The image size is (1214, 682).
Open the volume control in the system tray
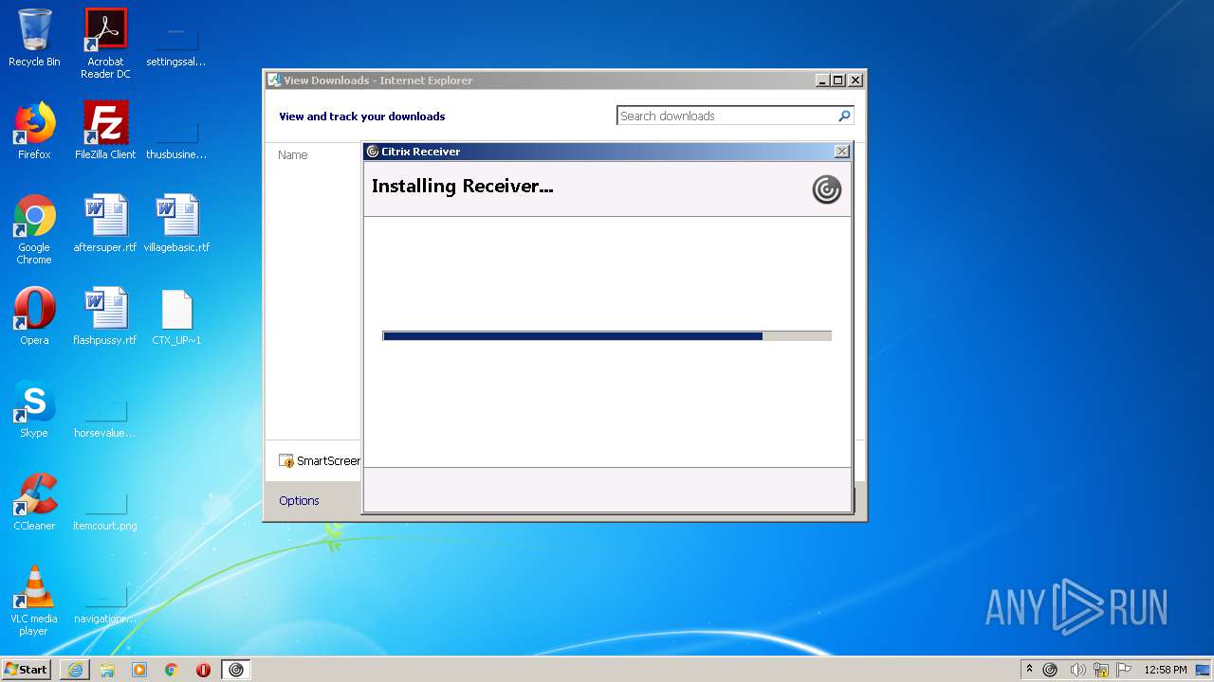click(1077, 670)
